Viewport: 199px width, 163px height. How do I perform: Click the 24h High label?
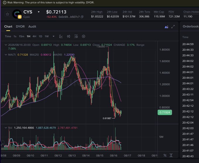click(97, 12)
